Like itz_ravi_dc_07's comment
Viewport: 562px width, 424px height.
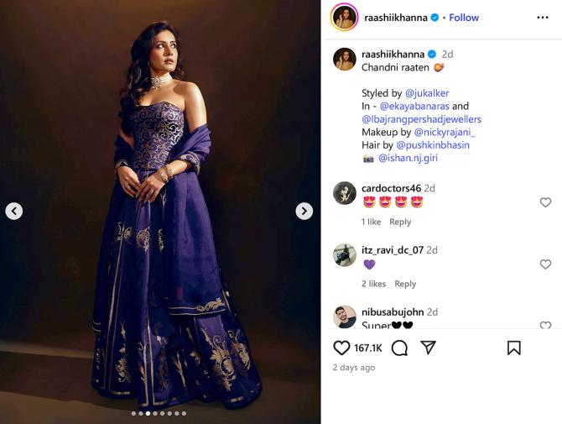tap(545, 264)
